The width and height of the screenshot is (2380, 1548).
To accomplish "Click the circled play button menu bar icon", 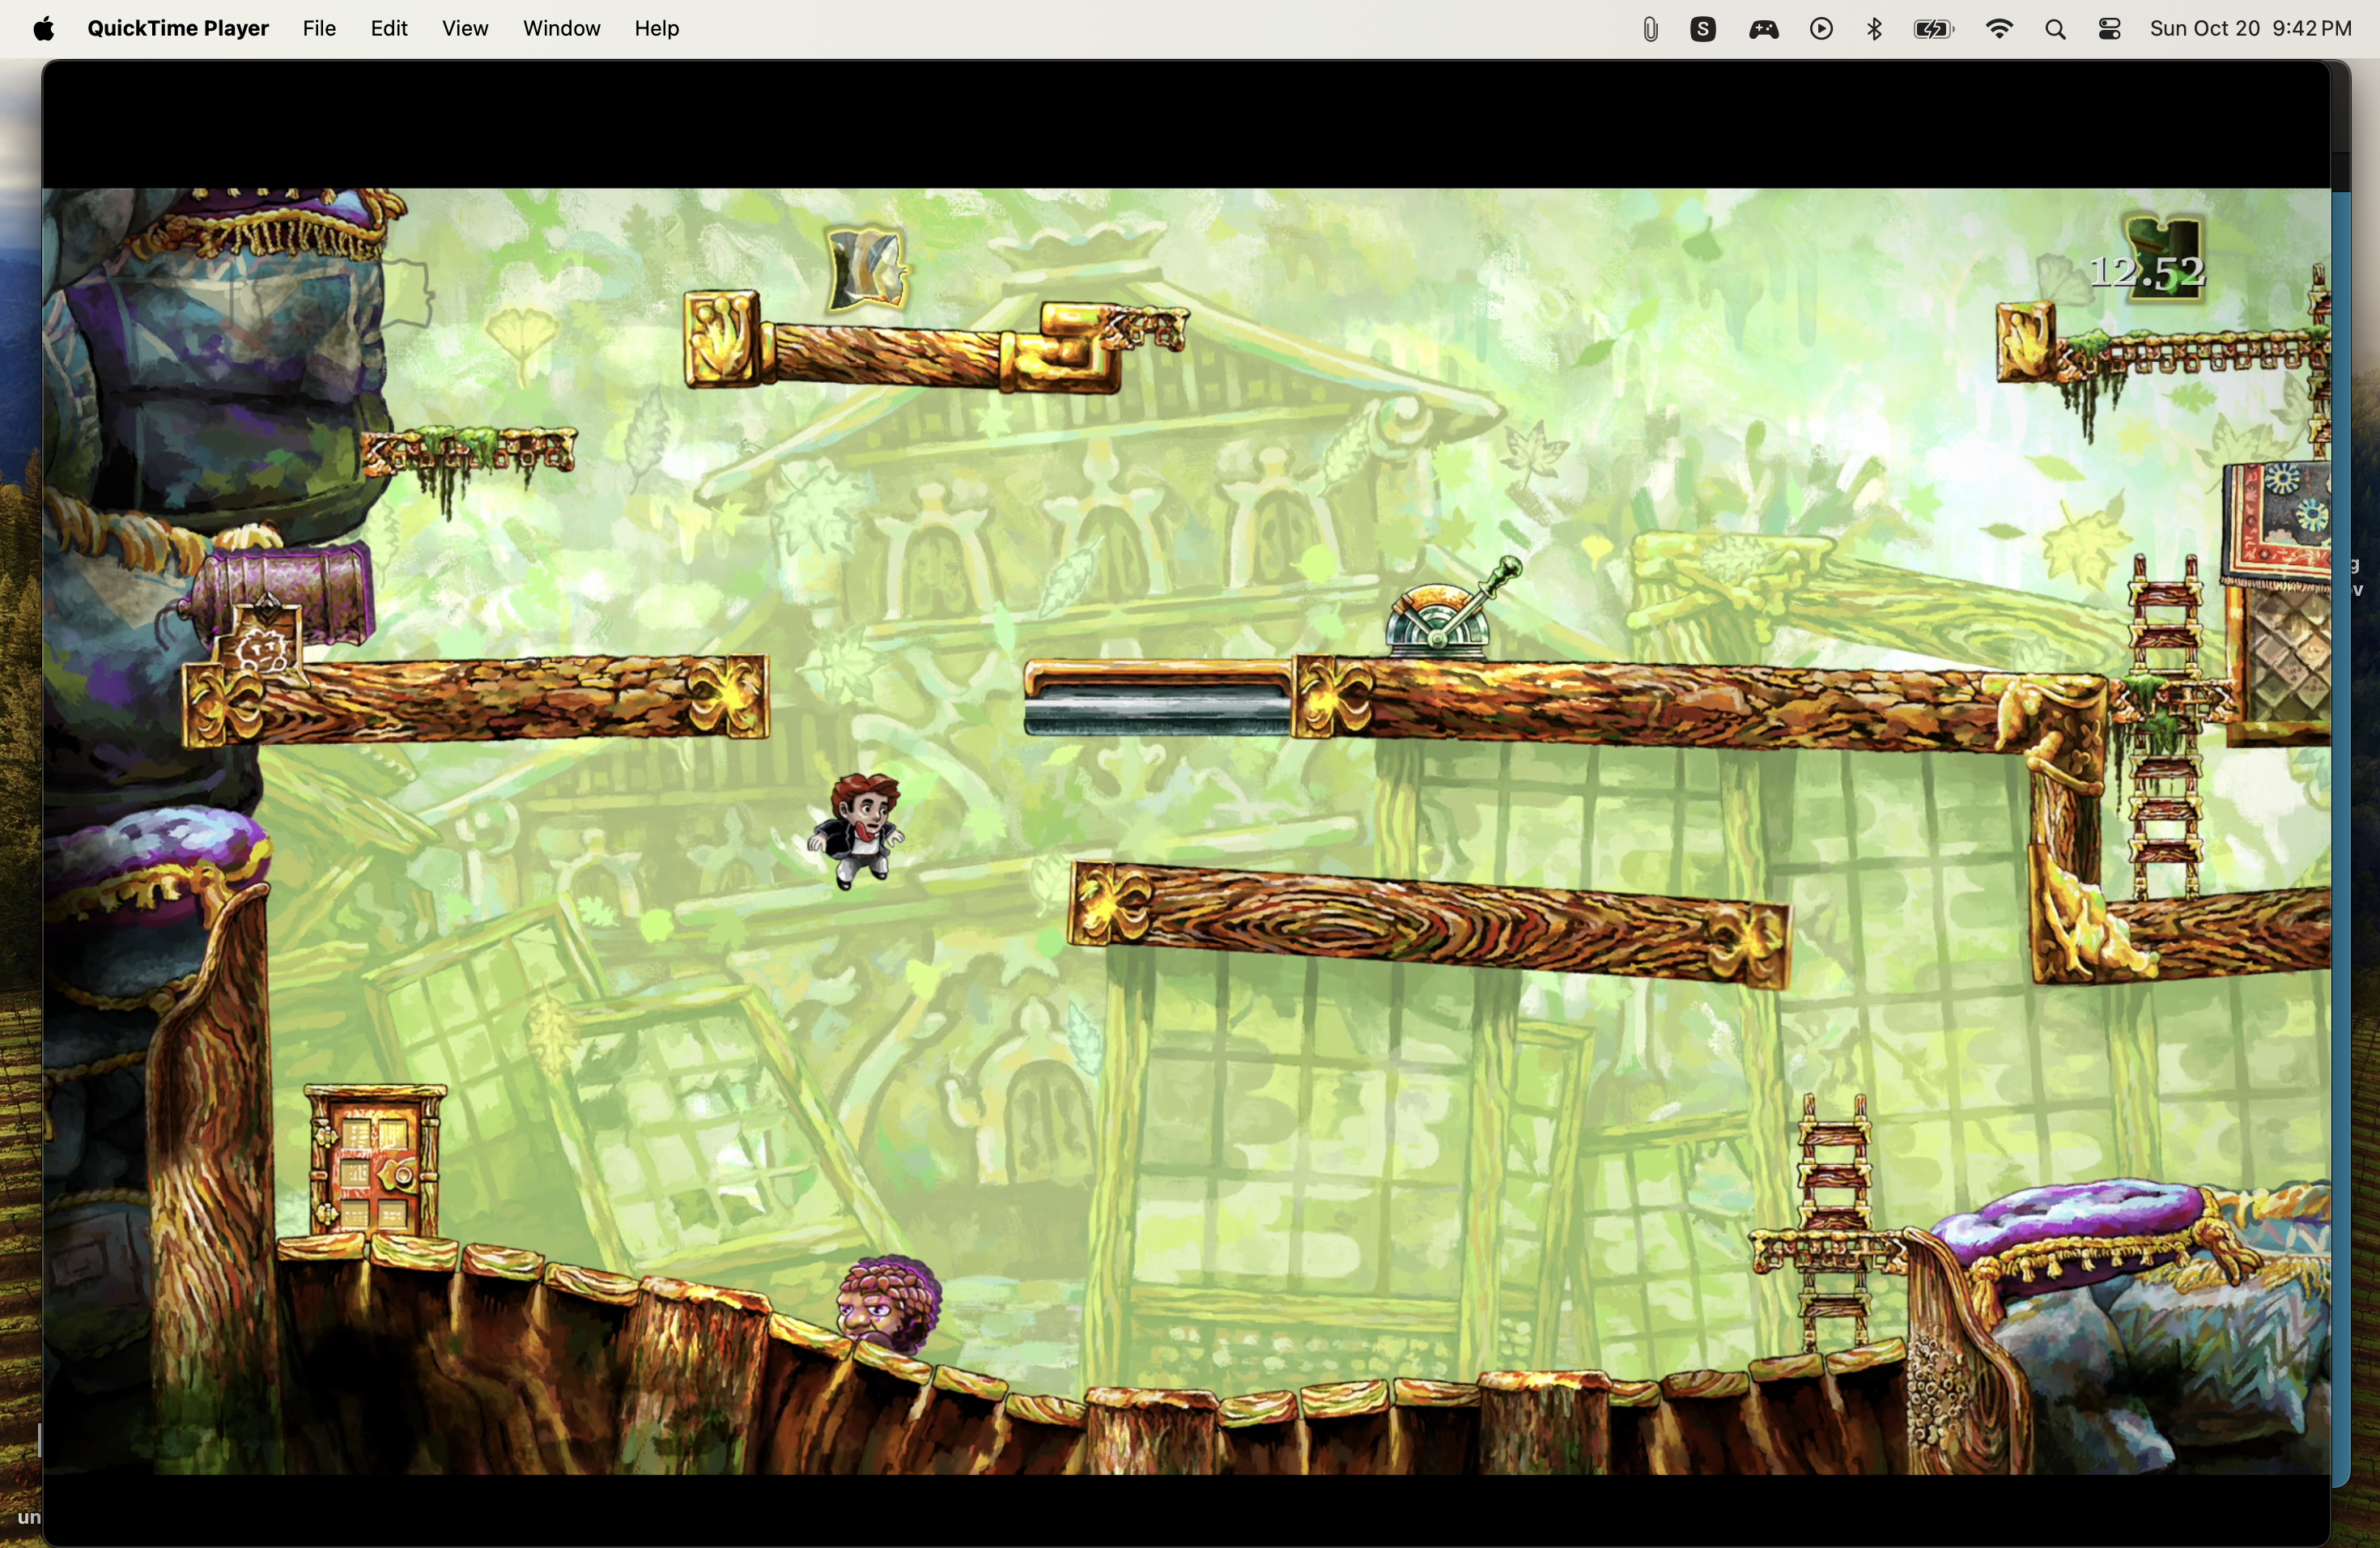I will pyautogui.click(x=1821, y=30).
